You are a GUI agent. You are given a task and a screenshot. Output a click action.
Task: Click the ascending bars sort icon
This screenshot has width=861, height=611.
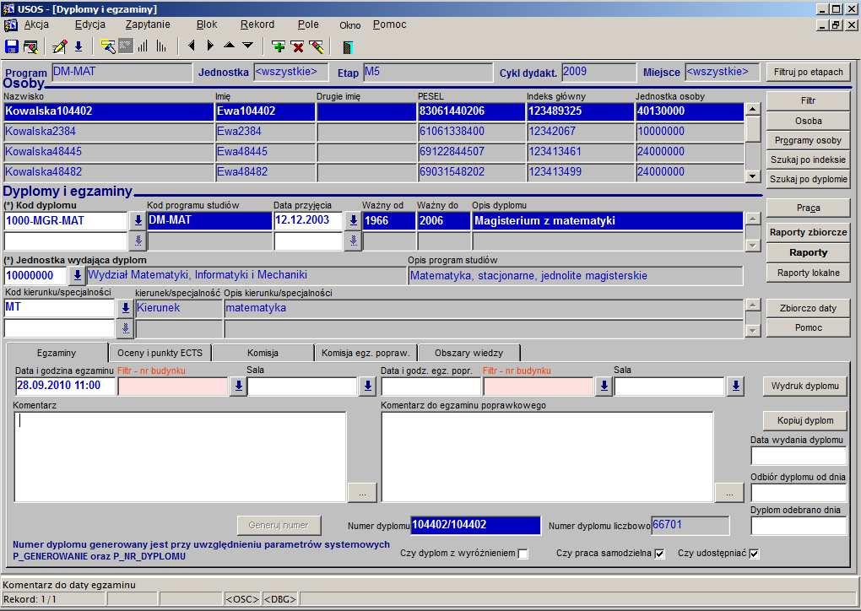click(x=143, y=46)
